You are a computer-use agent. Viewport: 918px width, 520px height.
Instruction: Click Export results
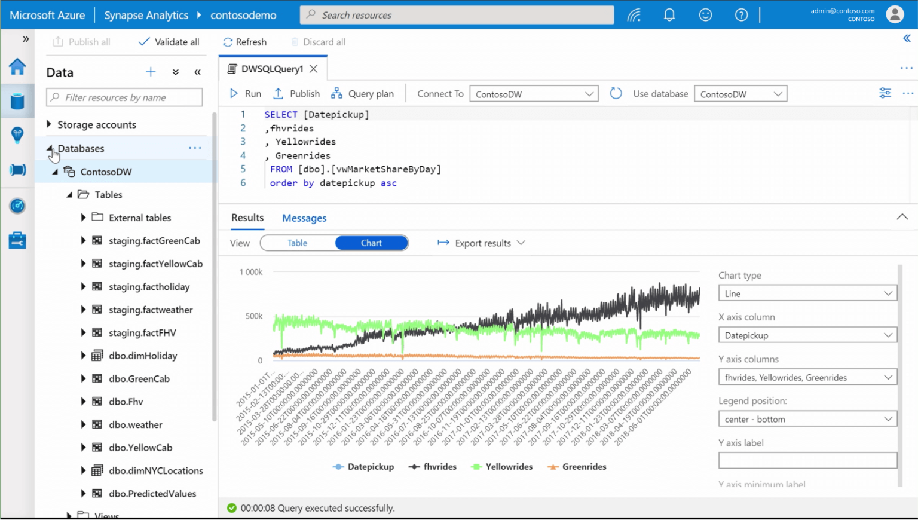(481, 243)
